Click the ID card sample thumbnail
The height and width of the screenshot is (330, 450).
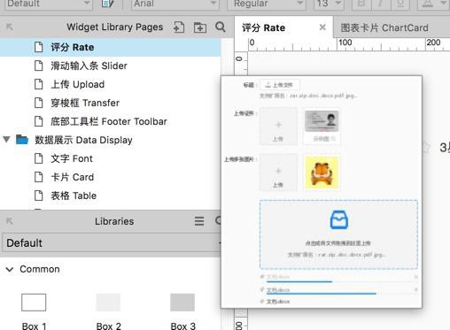click(x=322, y=121)
